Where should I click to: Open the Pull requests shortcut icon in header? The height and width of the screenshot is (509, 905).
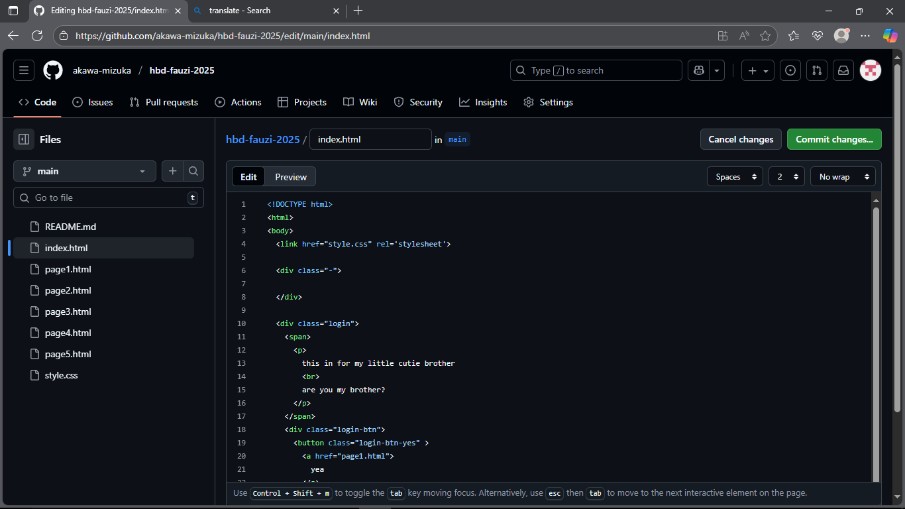tap(817, 70)
